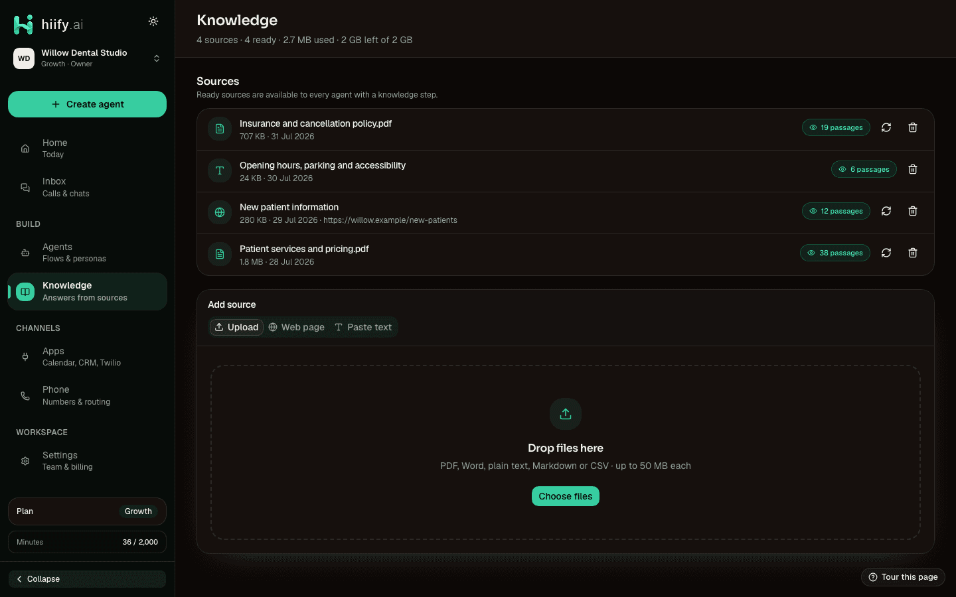Click the upload icon in drop zone
This screenshot has height=597, width=956.
pos(566,414)
